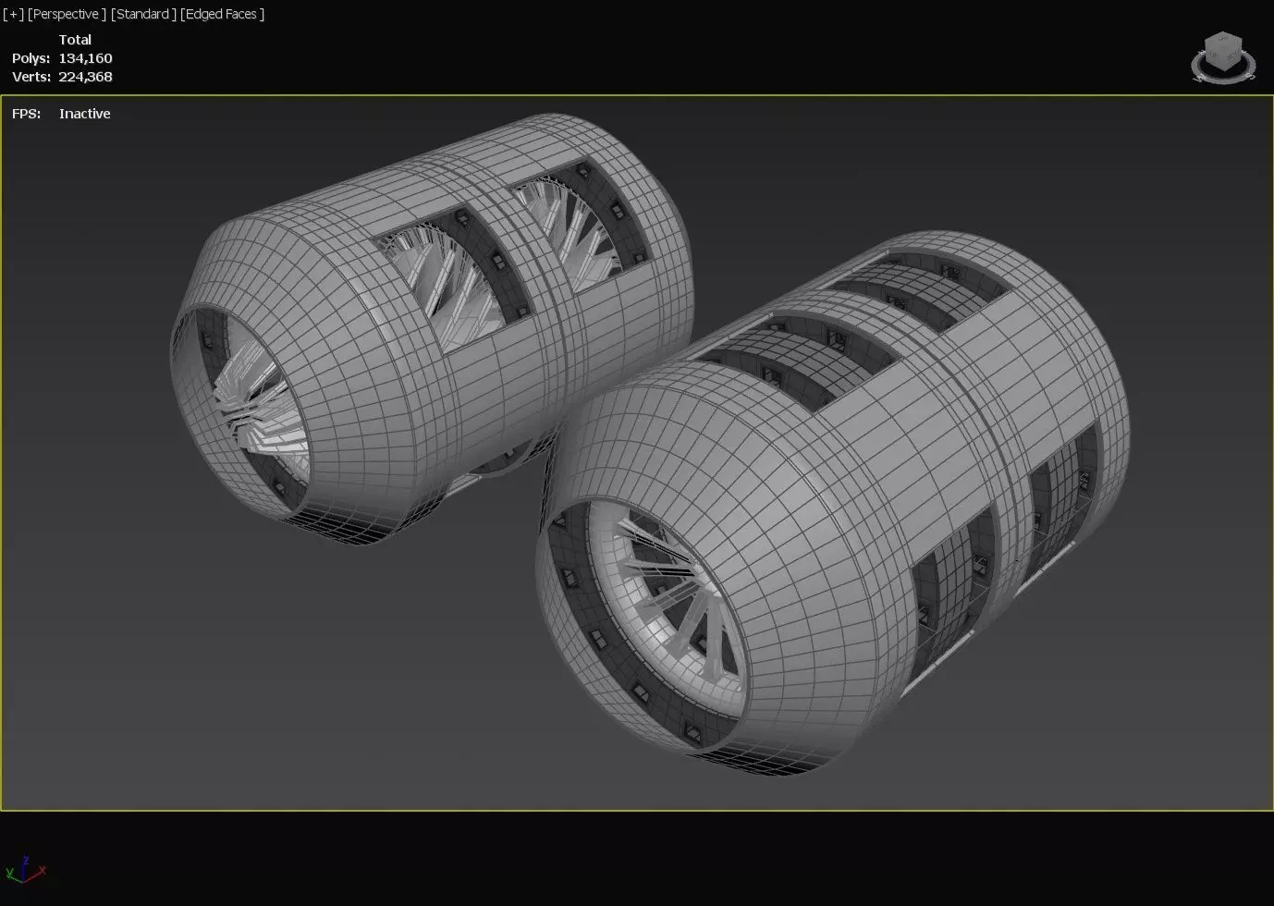
Task: Open the [Perspective] point-of-view menu
Action: [67, 14]
